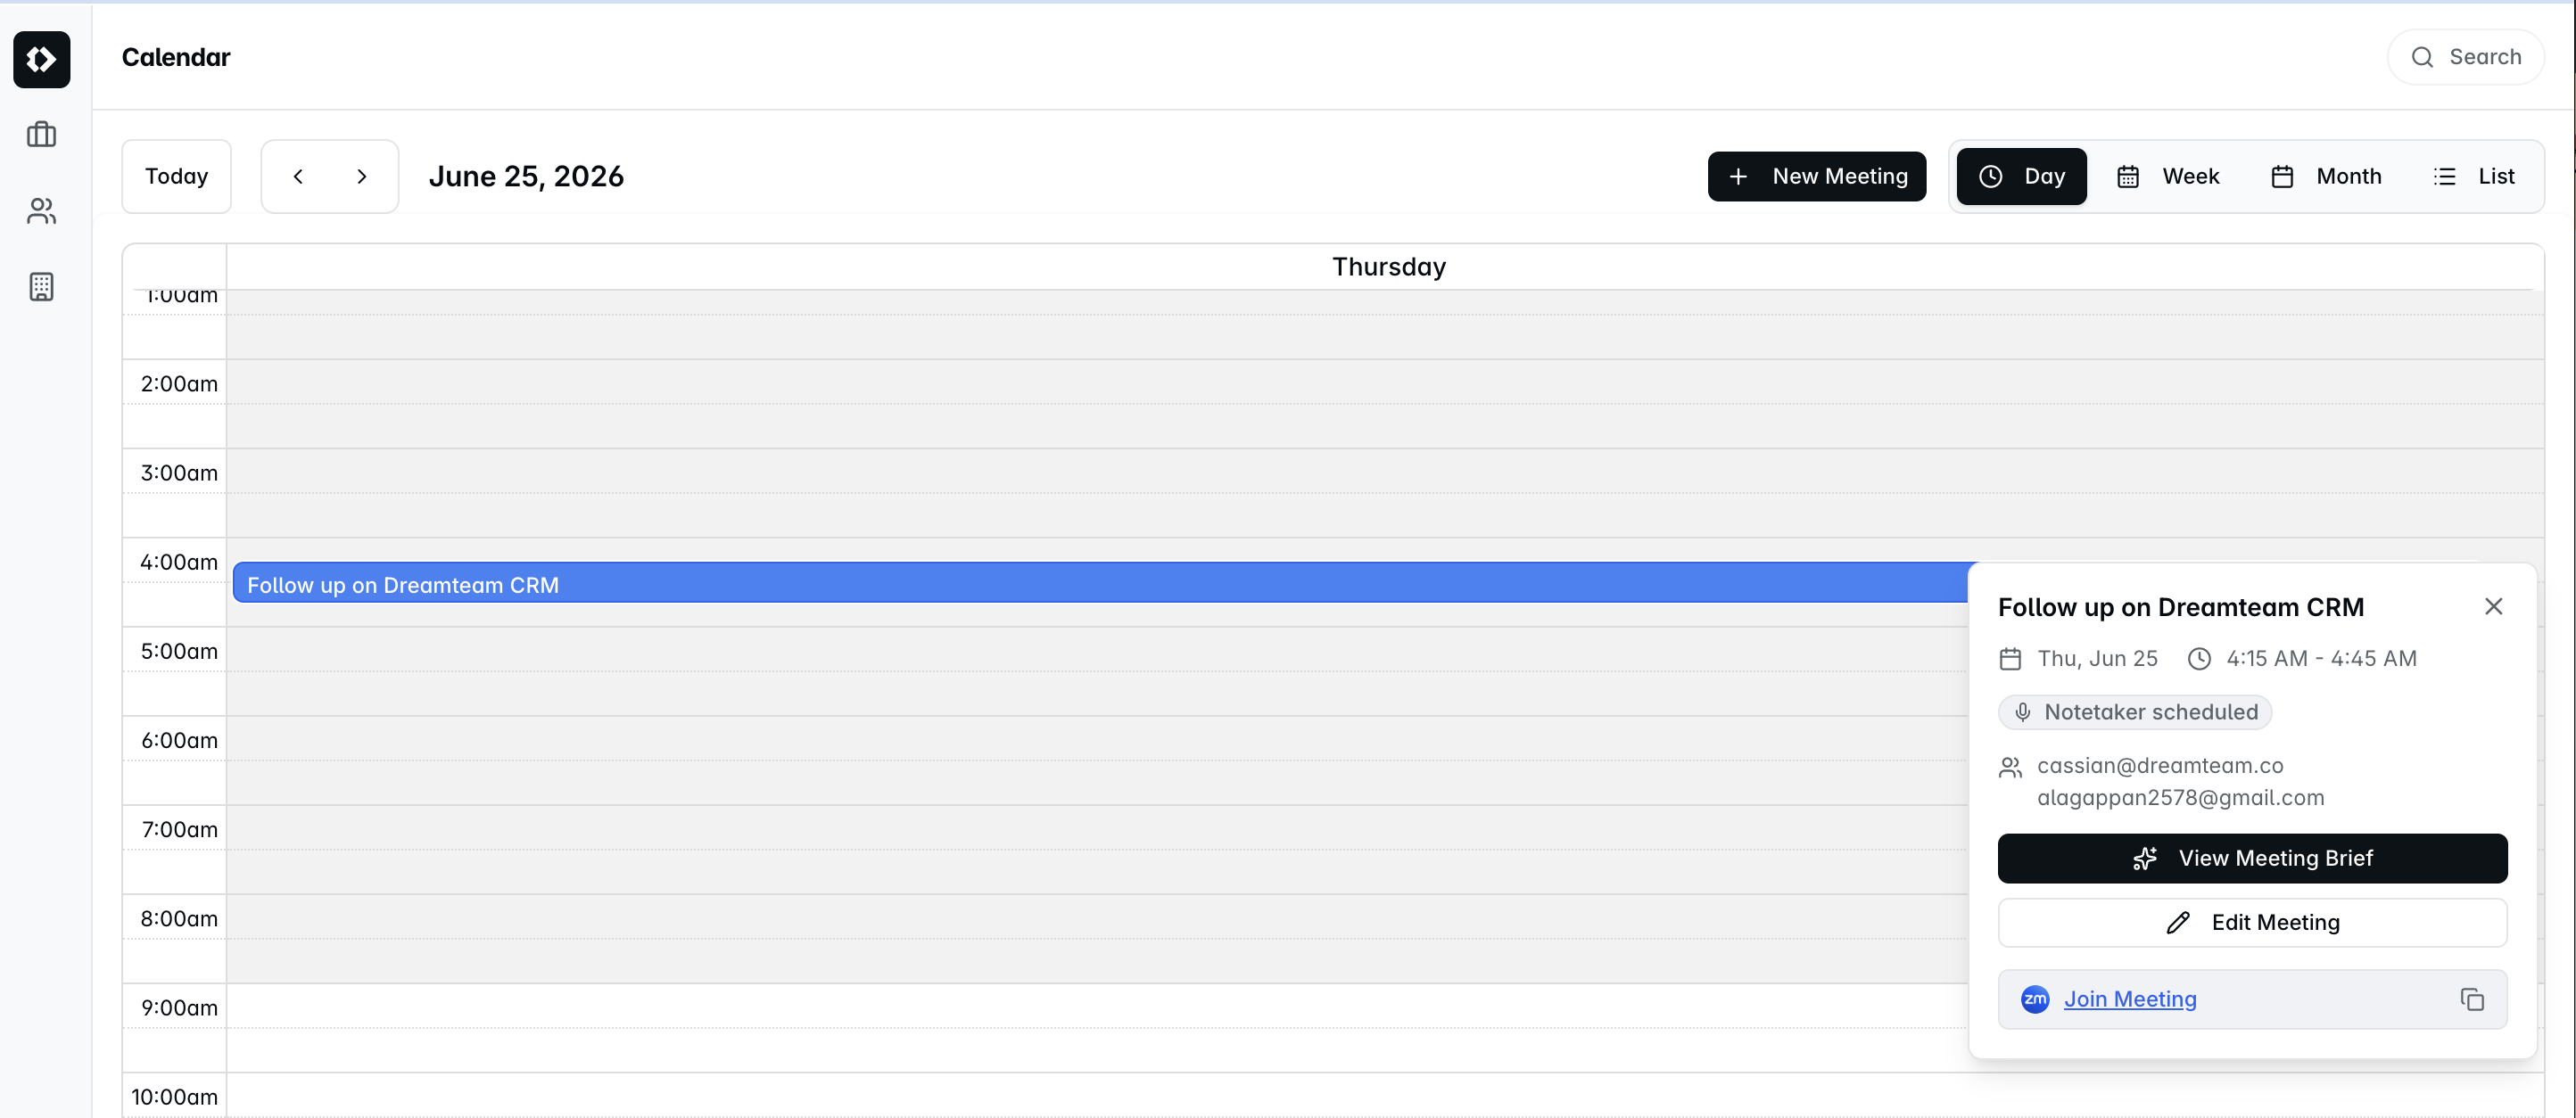Screen dimensions: 2576x1118
Task: Click Edit Meeting button
Action: pyautogui.click(x=2252, y=922)
